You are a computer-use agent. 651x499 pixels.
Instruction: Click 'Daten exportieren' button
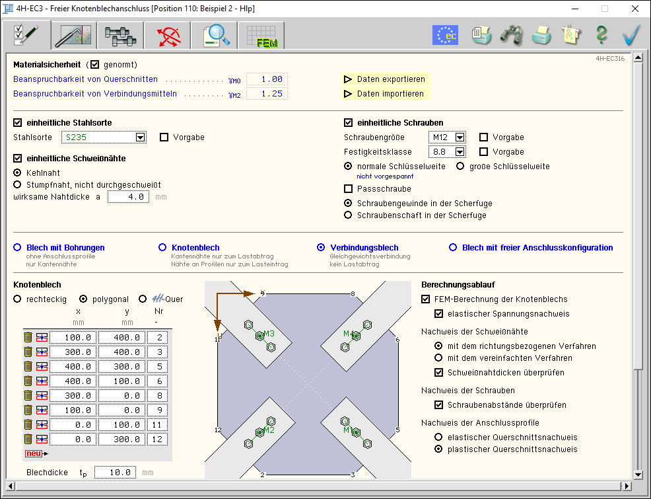[384, 79]
